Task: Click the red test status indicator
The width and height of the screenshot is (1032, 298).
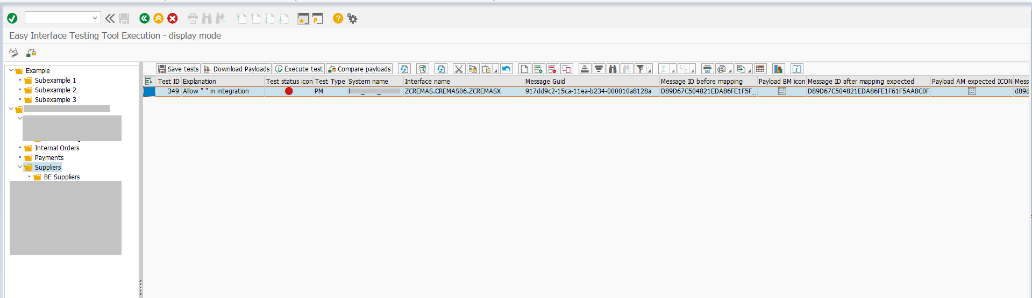Action: pyautogui.click(x=289, y=91)
